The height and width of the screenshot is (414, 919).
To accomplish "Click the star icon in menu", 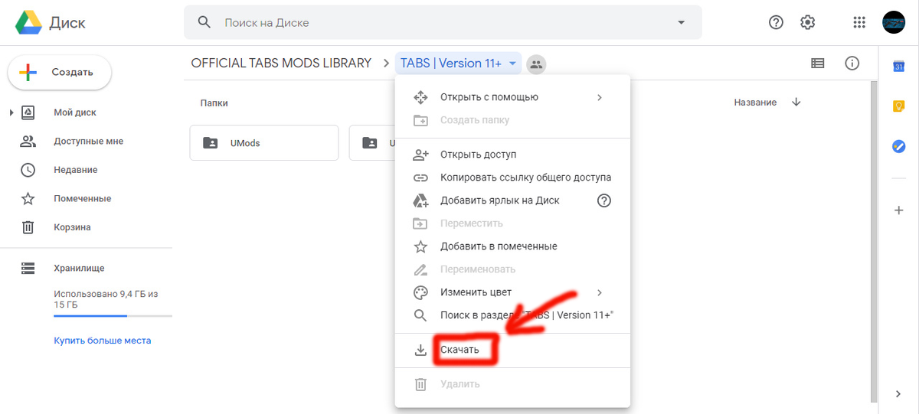I will [420, 246].
